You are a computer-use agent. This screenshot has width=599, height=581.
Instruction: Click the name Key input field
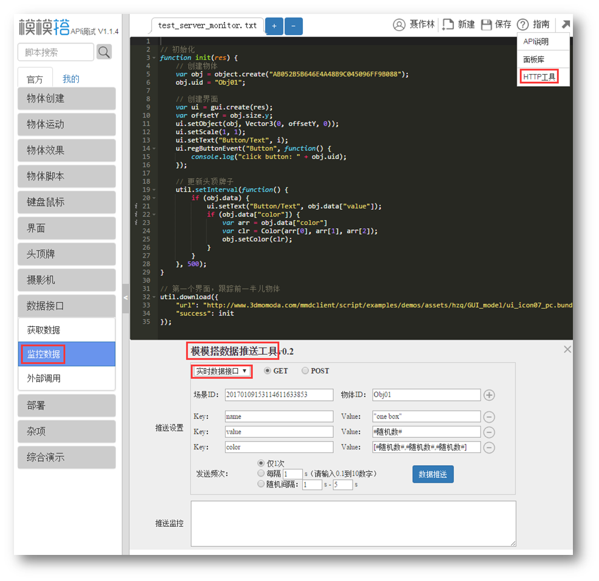279,417
